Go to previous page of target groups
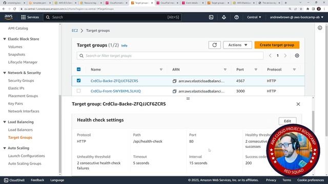This screenshot has height=184, width=328. (x=270, y=56)
